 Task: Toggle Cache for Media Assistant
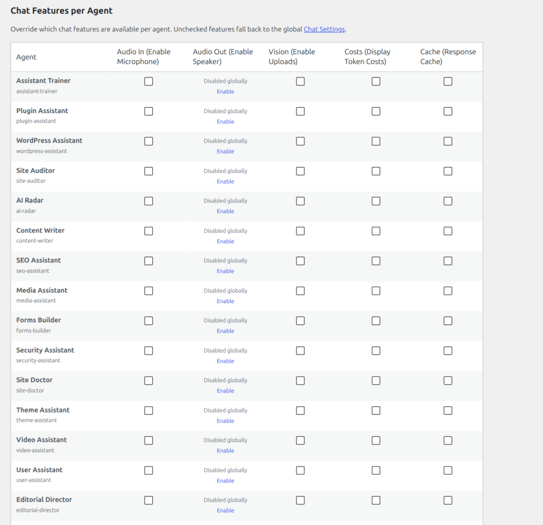448,291
